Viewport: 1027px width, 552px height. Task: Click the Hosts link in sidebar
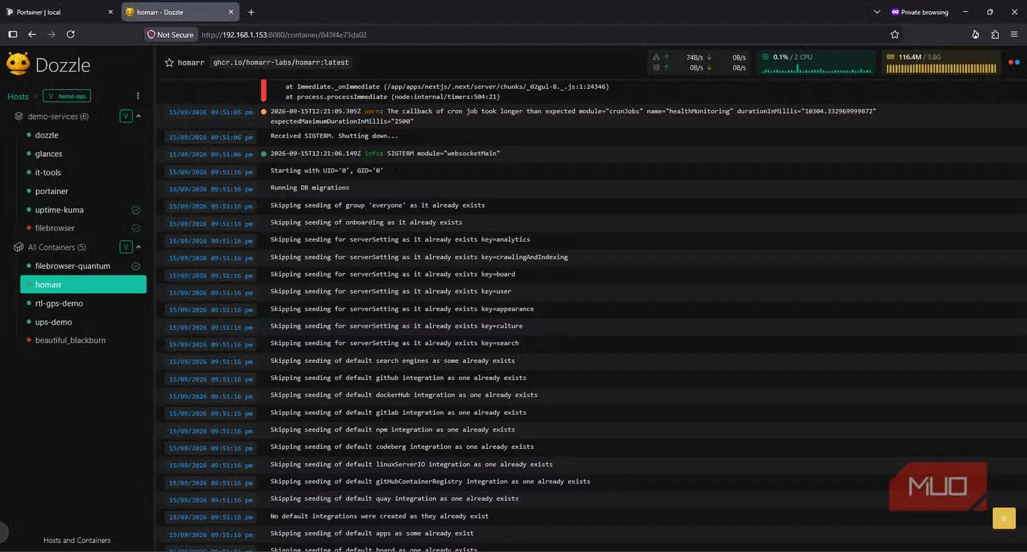point(18,96)
